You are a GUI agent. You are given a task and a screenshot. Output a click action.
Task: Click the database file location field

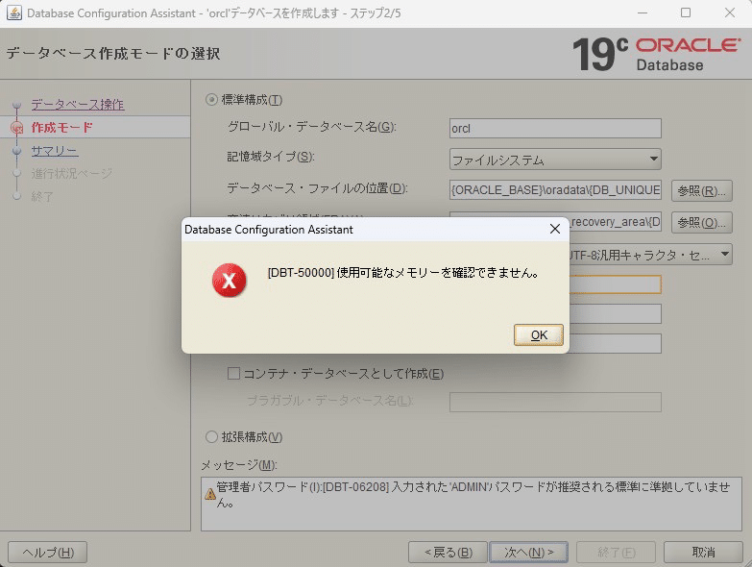[555, 190]
